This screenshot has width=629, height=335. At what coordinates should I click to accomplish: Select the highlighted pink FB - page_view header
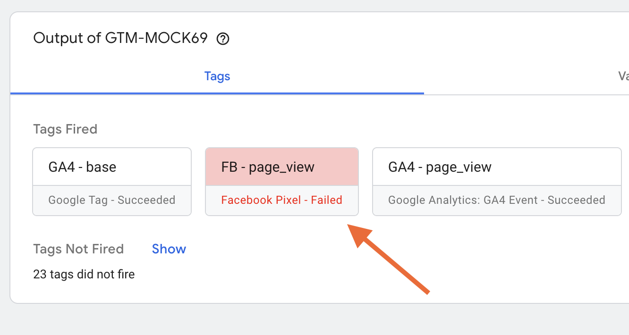tap(281, 167)
